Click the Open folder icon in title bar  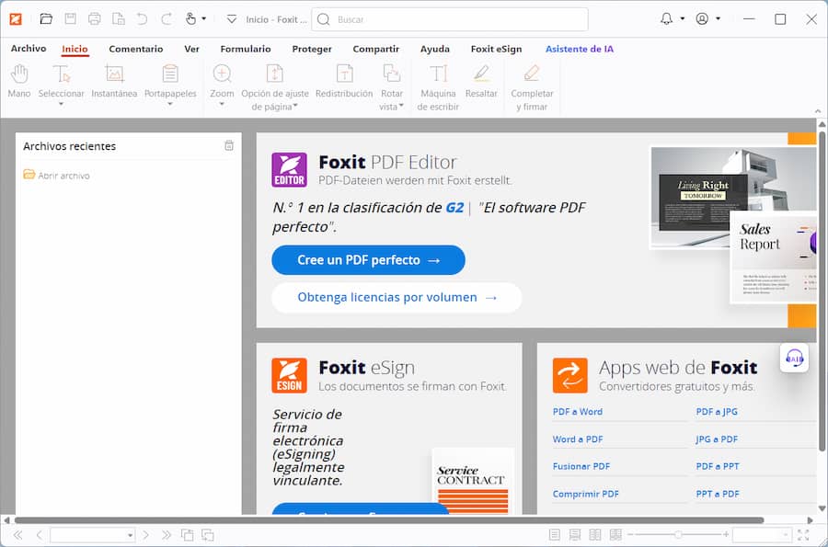46,19
